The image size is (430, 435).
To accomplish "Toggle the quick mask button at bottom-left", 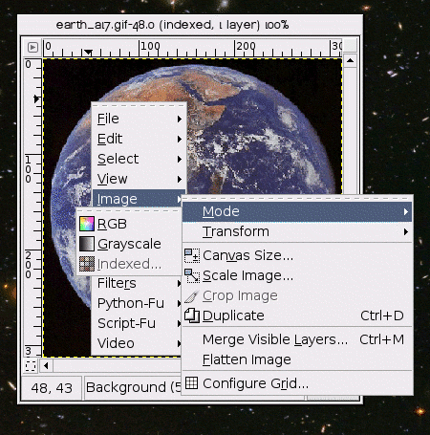I will pyautogui.click(x=31, y=366).
